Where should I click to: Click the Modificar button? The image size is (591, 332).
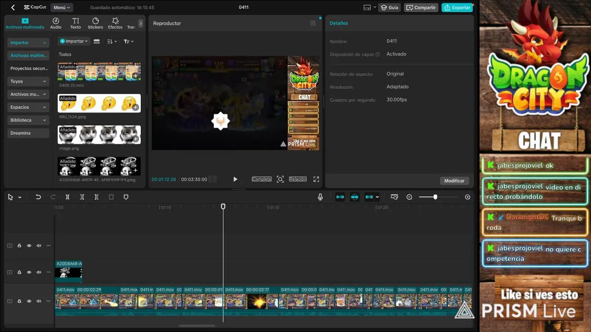click(x=454, y=181)
